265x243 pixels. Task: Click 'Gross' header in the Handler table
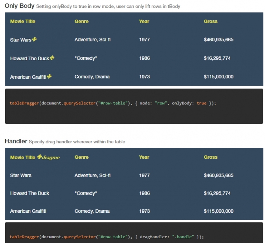[211, 157]
